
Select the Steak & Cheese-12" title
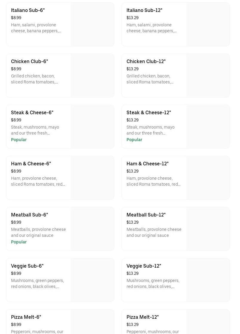[x=148, y=113]
